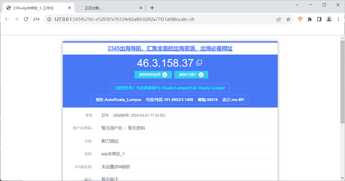
Task: Click the 启动时间 2024-03-21 17:53:50 text
Action: click(139, 115)
